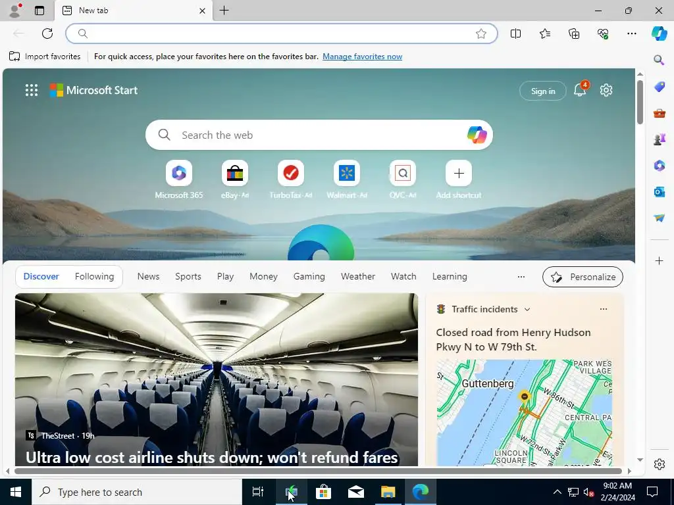Click the Search the web box
The width and height of the screenshot is (674, 505).
[x=319, y=135]
